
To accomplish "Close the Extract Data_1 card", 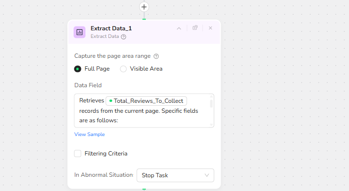I will (210, 28).
